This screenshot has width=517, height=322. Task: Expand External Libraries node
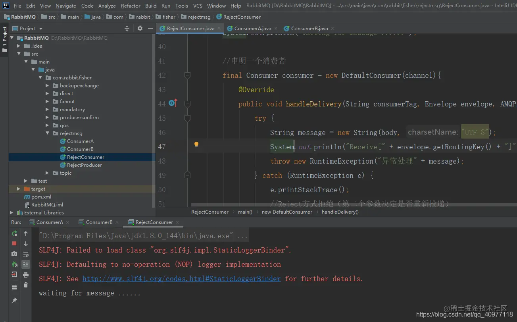pos(11,212)
